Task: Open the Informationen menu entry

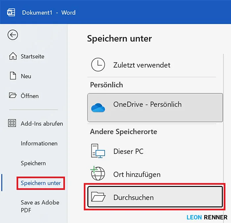Action: tap(39, 143)
